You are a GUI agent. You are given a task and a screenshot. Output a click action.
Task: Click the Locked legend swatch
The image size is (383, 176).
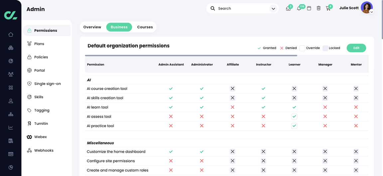[325, 48]
